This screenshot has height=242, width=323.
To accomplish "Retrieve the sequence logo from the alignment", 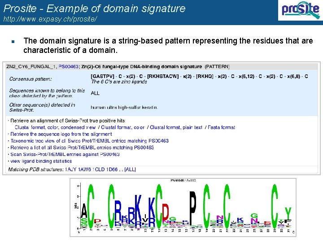I will coord(61,134).
